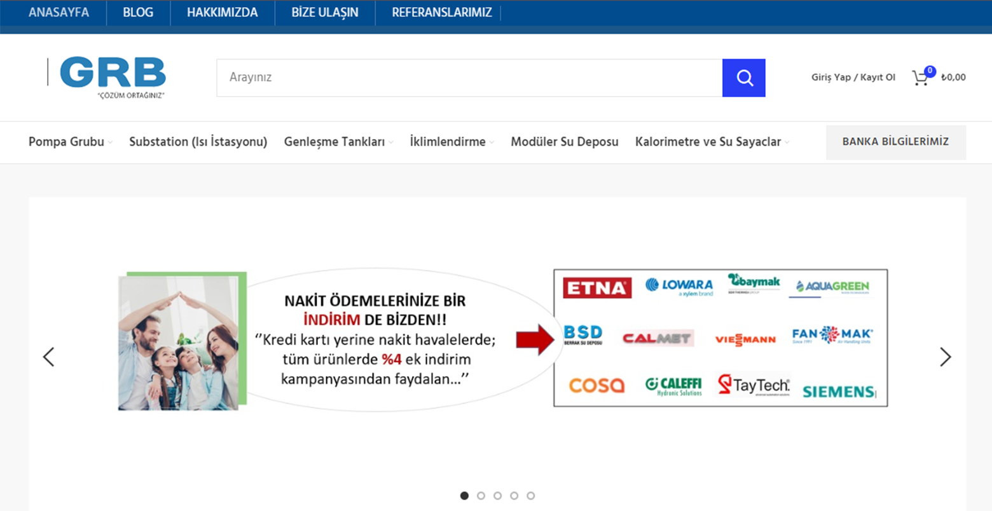Viewport: 992px width, 511px height.
Task: Click the red arrow in banner
Action: (x=535, y=339)
